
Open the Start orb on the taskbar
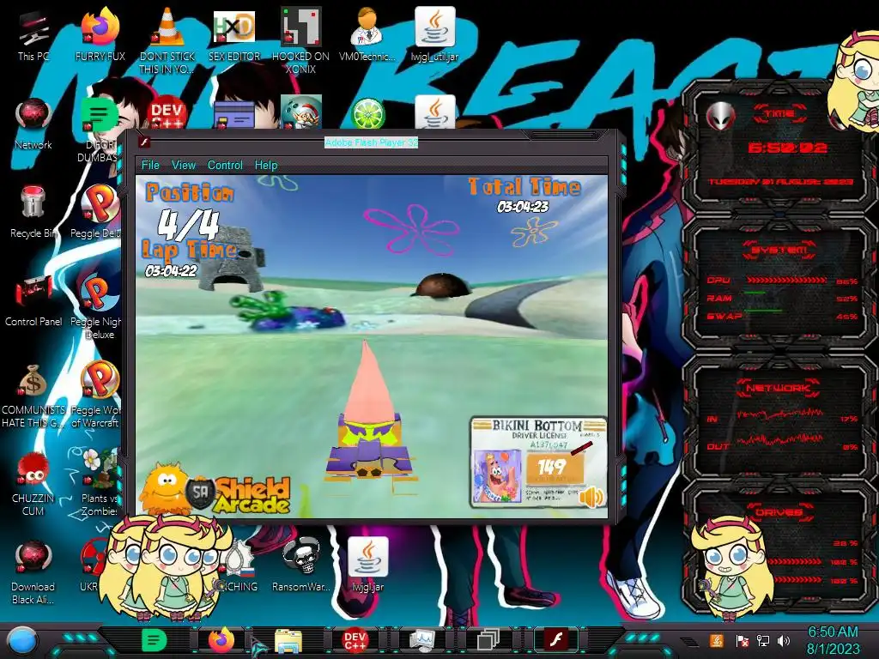coord(22,640)
